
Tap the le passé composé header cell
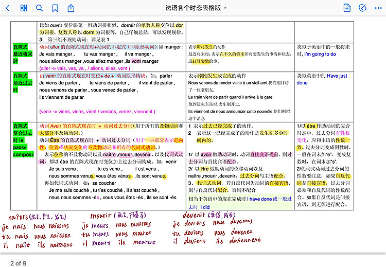[23, 140]
